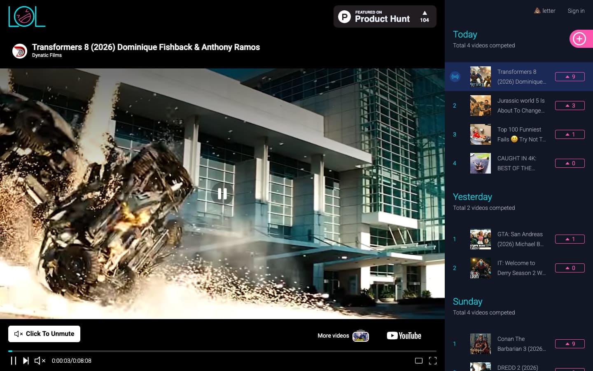Click the now-playing broadcast icon for Transformers 8
Viewport: 593px width, 371px height.
[x=455, y=77]
